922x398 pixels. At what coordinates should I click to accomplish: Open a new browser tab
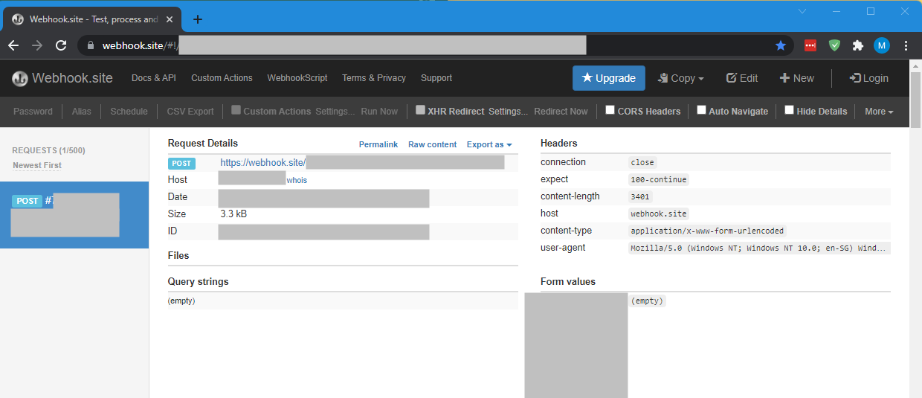click(197, 19)
